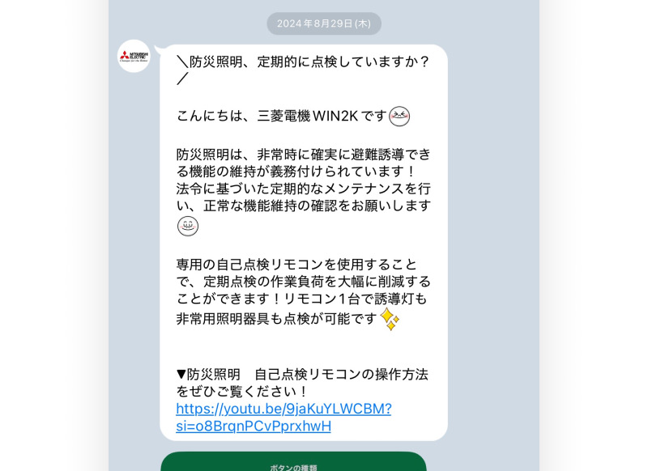Click the closing slash ／ under the headline

point(182,78)
